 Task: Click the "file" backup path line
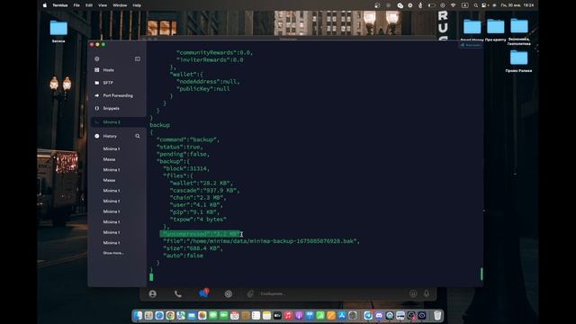click(x=262, y=241)
